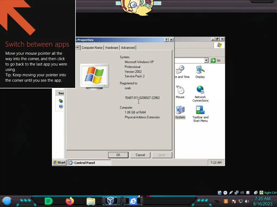Click the Java tray icon
Screen dimensions: 277x207
(226, 201)
